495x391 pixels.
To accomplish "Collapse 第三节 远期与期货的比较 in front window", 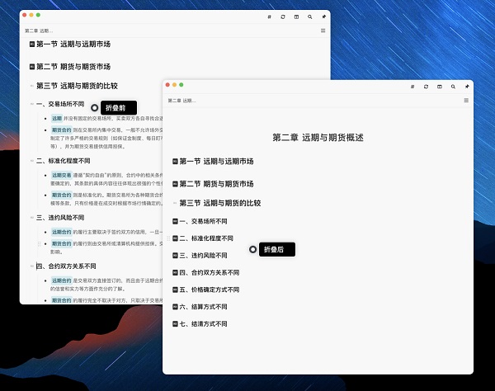I will [x=175, y=203].
